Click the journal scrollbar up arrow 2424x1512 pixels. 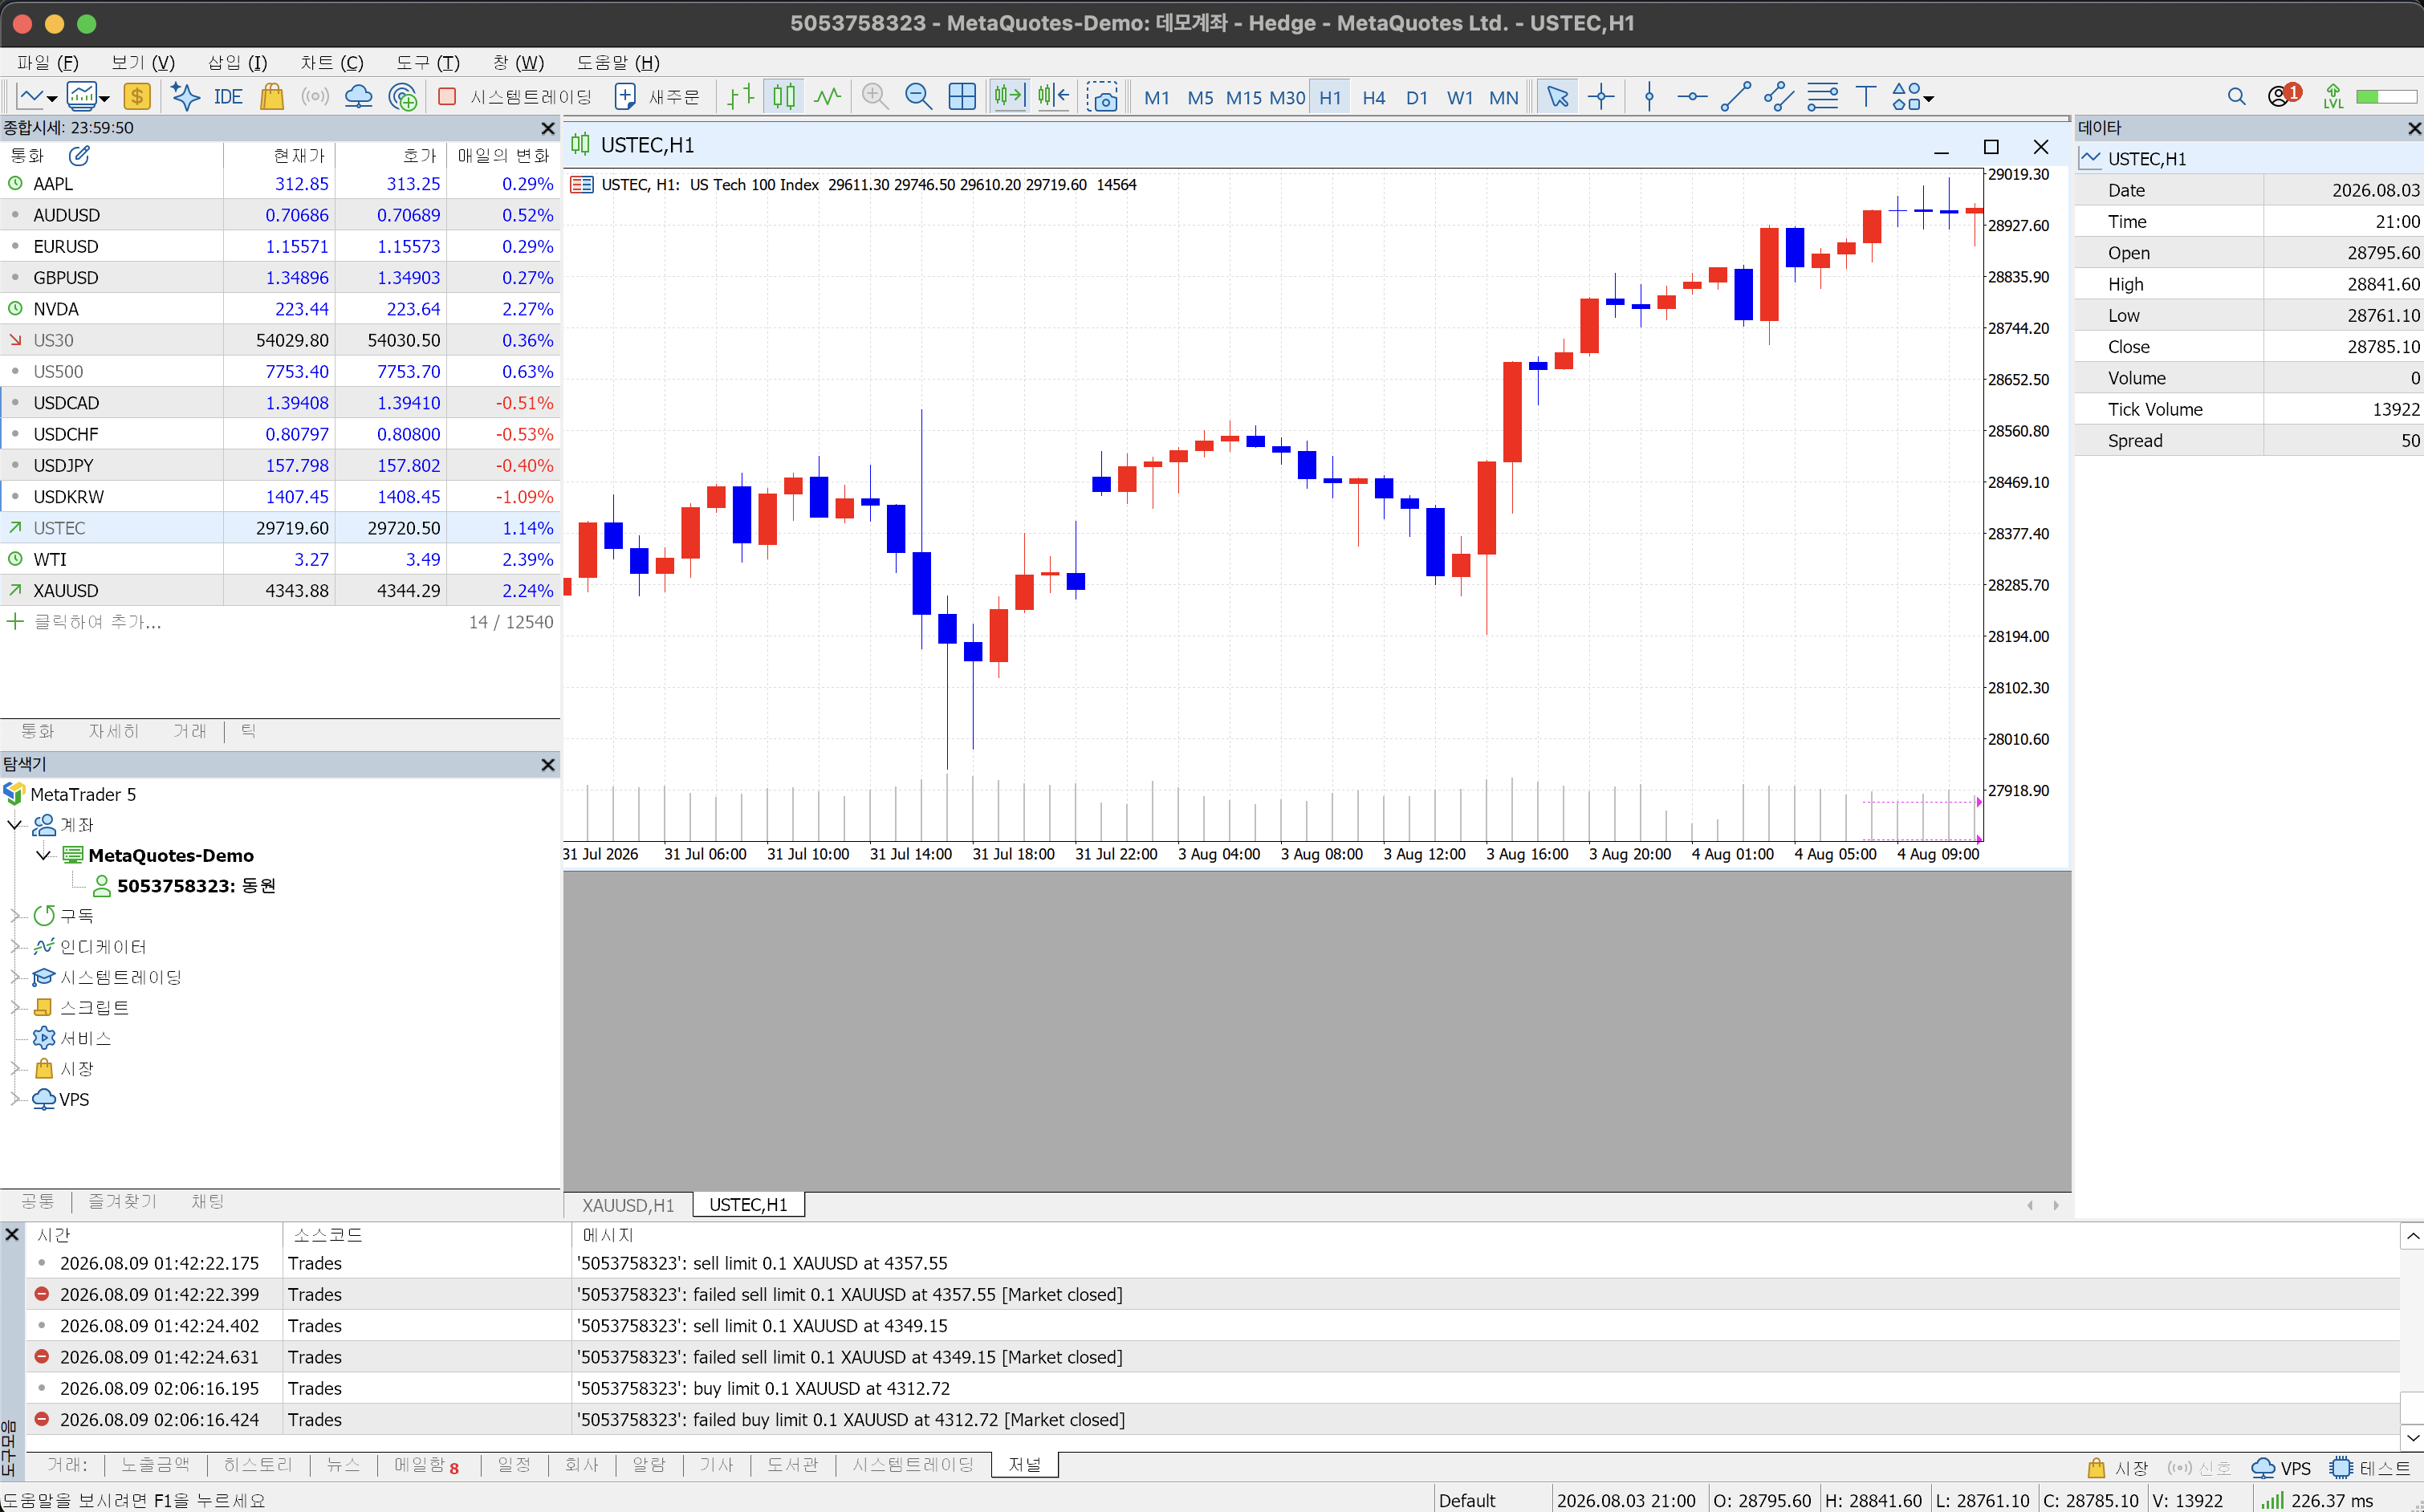point(2412,1236)
